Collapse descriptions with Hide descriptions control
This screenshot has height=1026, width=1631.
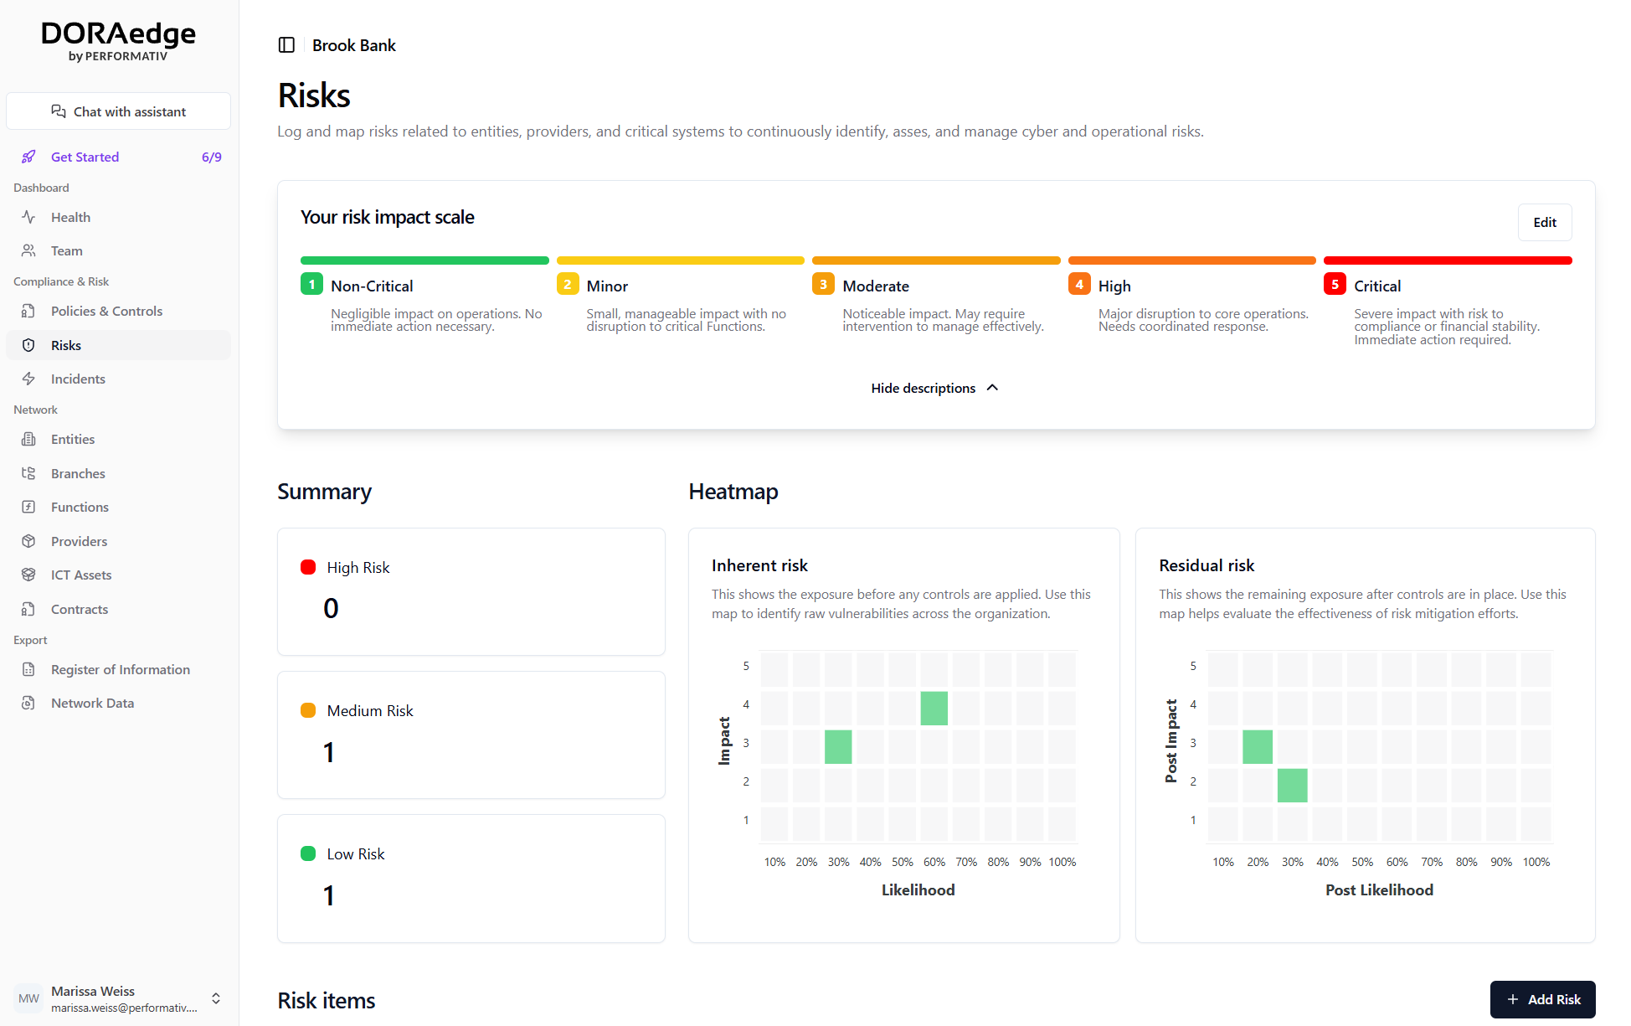point(923,388)
